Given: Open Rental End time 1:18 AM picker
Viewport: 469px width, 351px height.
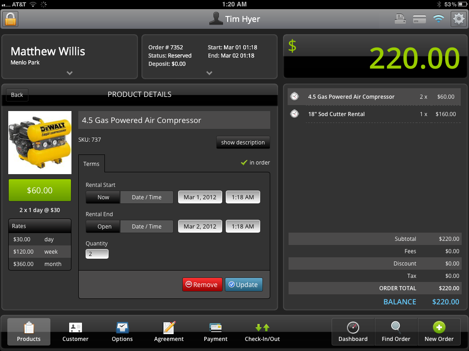Looking at the screenshot, I should pos(243,226).
